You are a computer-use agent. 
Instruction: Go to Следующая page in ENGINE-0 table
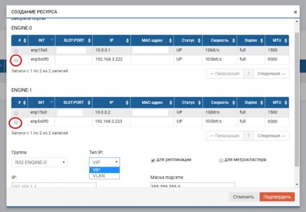tap(271, 73)
